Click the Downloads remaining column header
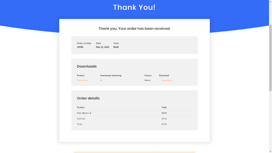Screen dimensions: 272x153 pos(111,75)
